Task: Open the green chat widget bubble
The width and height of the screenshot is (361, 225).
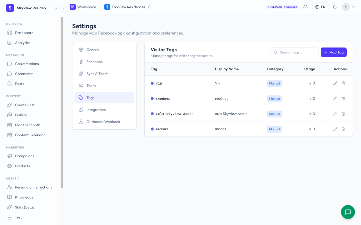Action: click(348, 212)
